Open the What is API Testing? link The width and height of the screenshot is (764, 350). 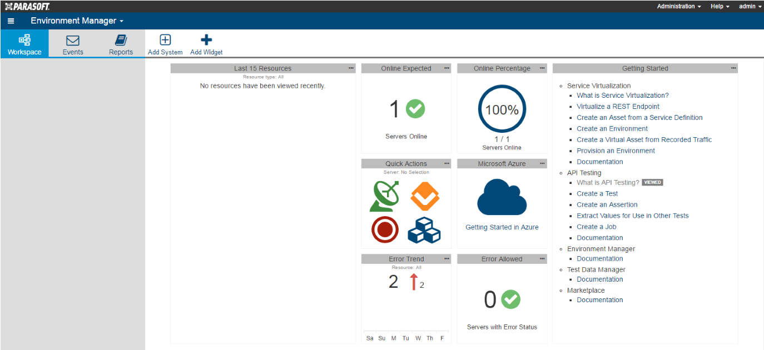pyautogui.click(x=608, y=183)
